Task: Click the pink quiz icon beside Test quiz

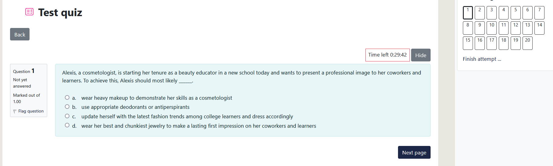Action: [x=30, y=12]
